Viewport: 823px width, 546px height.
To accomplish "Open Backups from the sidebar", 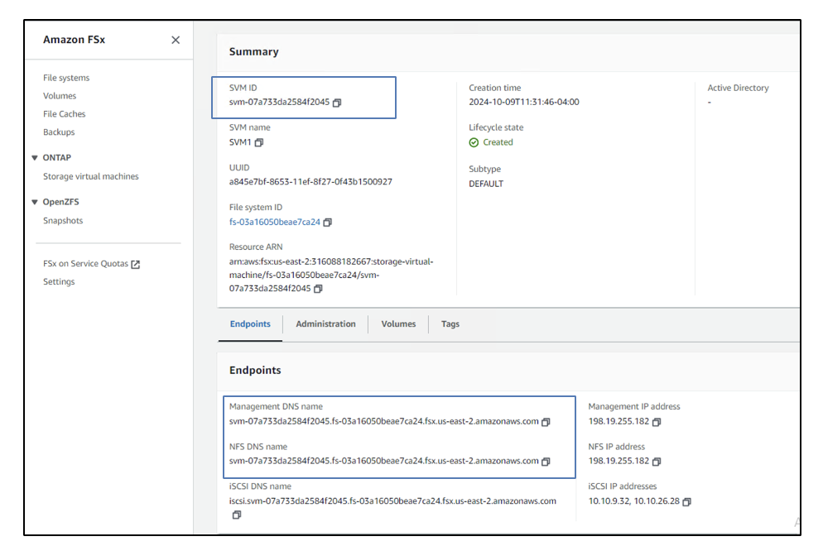I will tap(59, 132).
